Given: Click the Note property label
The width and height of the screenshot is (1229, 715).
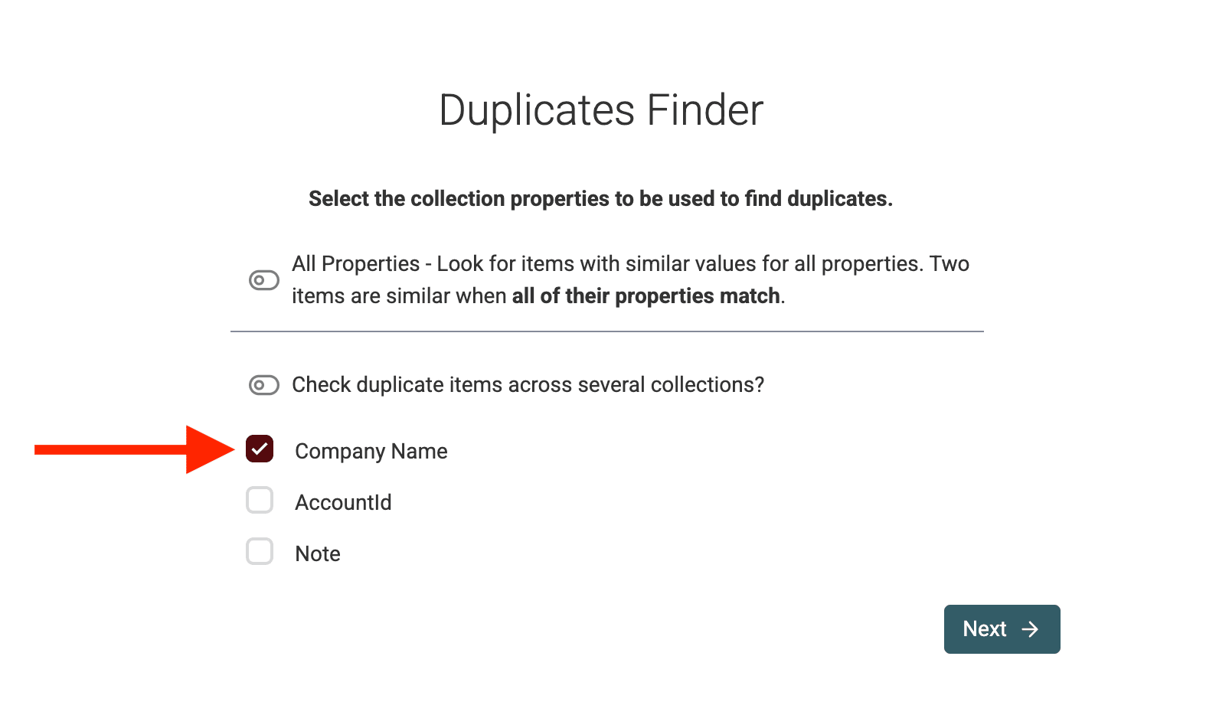Looking at the screenshot, I should tap(317, 553).
